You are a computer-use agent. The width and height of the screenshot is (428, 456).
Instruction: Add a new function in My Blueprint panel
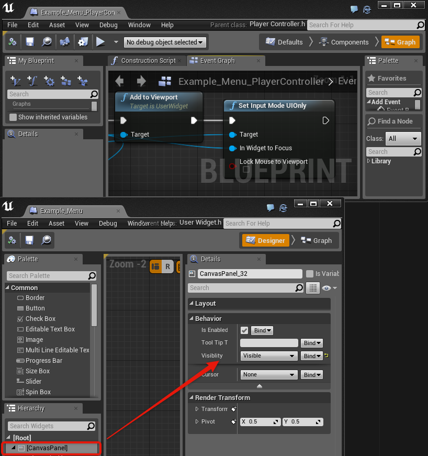coord(32,81)
